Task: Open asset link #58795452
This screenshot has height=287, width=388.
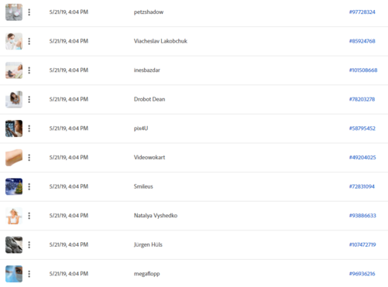Action: 362,128
